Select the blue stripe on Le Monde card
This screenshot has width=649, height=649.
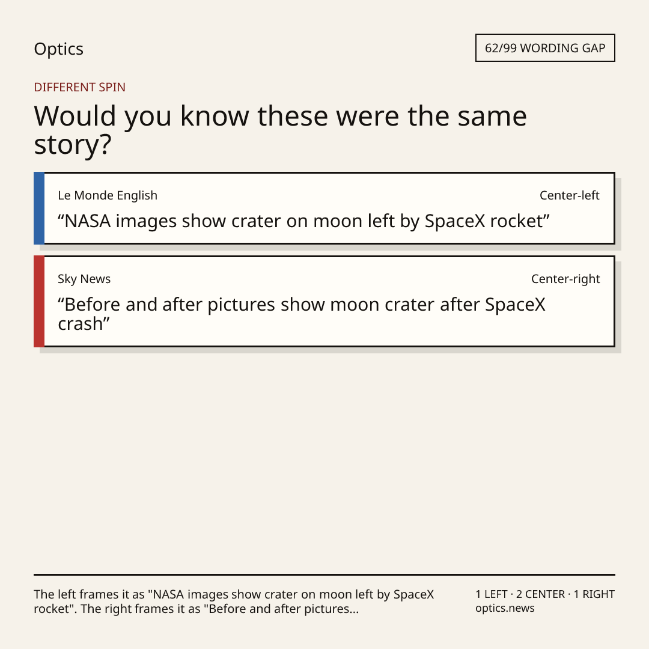39,208
